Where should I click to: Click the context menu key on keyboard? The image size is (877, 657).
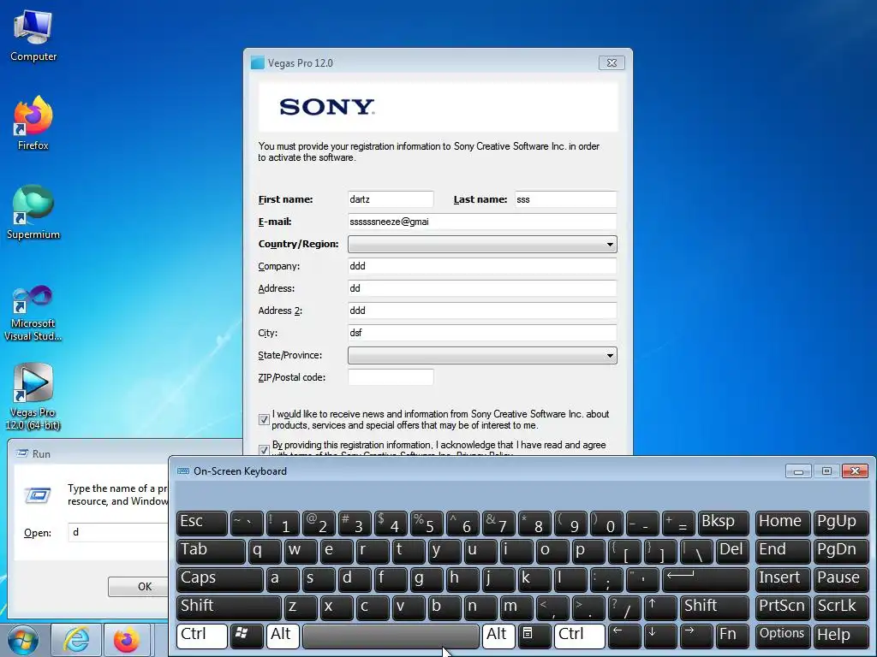[x=534, y=636]
